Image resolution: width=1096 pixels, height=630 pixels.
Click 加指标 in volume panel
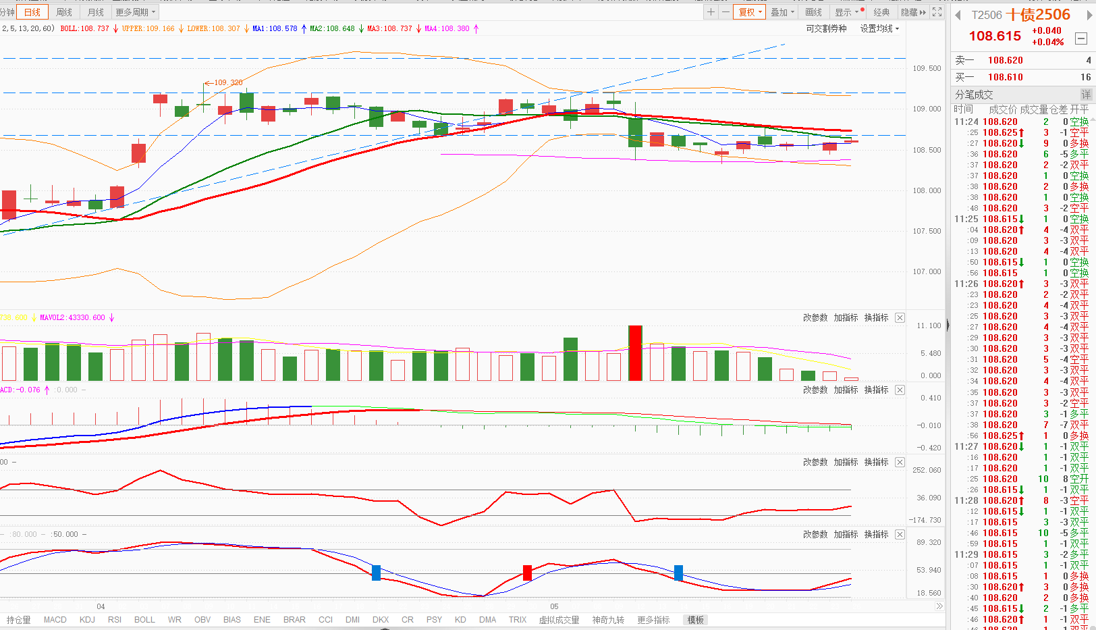[846, 317]
